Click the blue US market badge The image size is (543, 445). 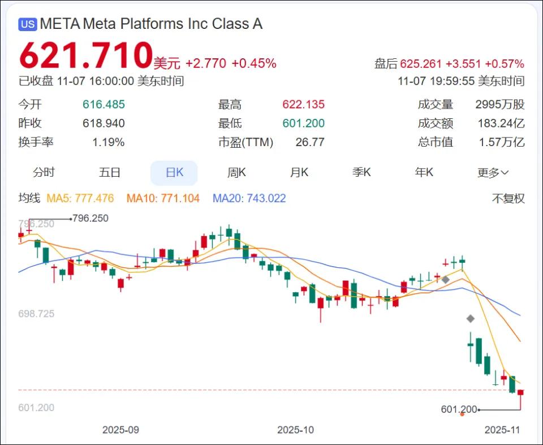(x=28, y=24)
